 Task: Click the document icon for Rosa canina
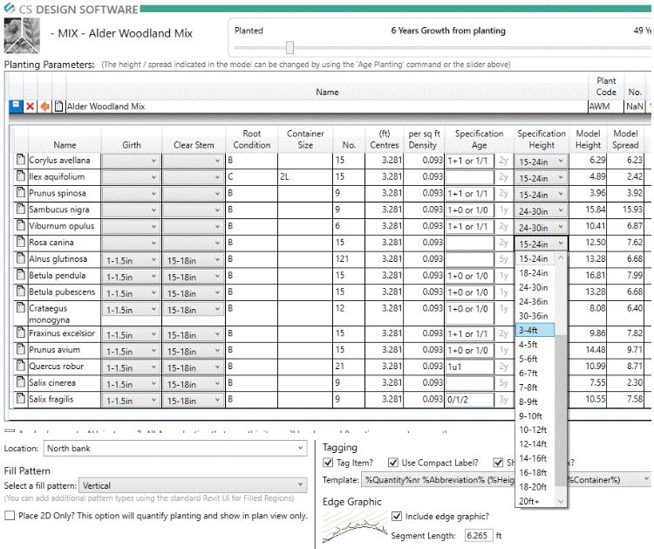pos(20,242)
